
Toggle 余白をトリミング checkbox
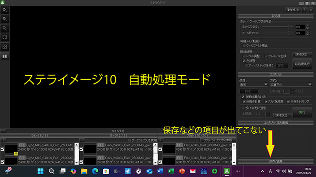coord(288,102)
